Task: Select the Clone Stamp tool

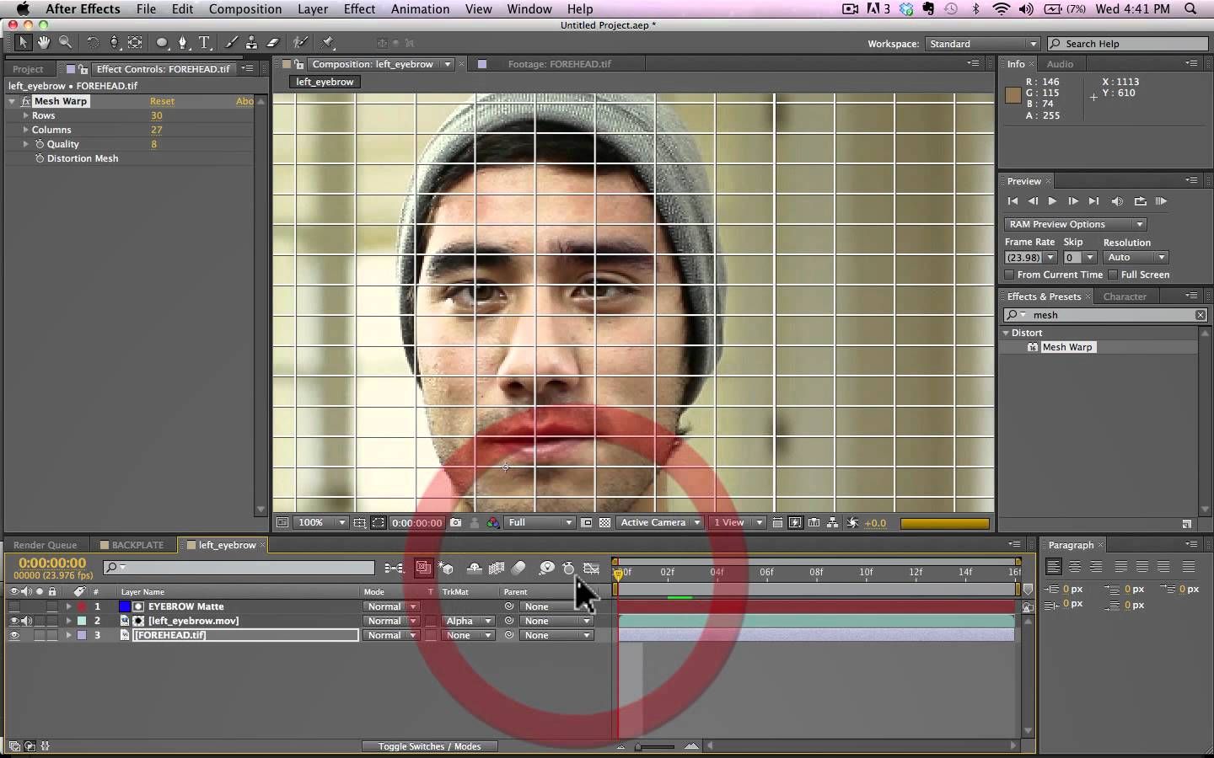Action: 251,42
